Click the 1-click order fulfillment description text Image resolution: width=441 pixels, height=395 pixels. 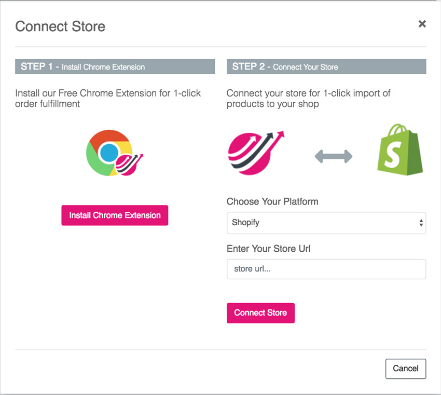[108, 99]
